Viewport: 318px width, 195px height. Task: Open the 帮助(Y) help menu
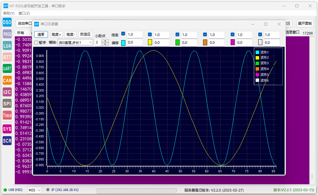(9, 13)
